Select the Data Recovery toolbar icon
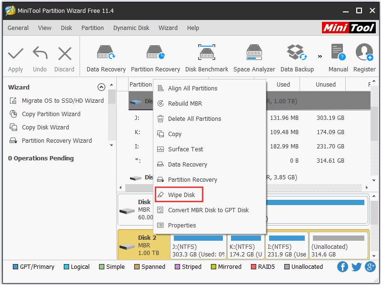Viewport: 381px width, 285px height. [x=106, y=56]
